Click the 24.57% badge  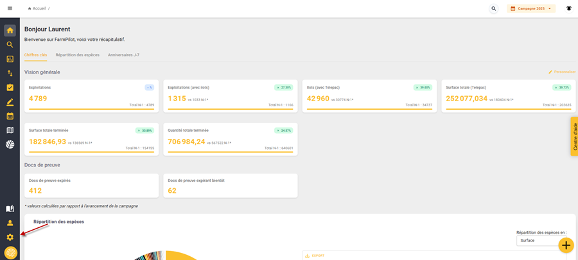click(x=283, y=131)
